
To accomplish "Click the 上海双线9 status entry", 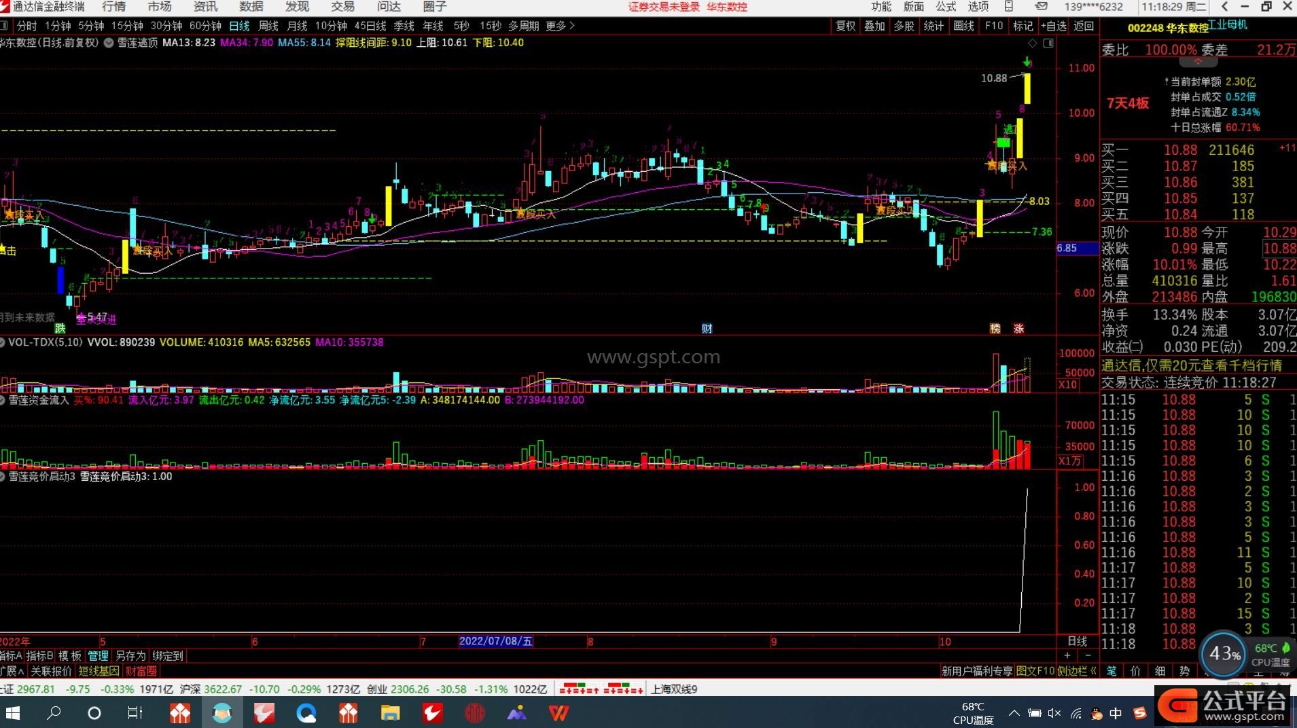I will click(674, 689).
